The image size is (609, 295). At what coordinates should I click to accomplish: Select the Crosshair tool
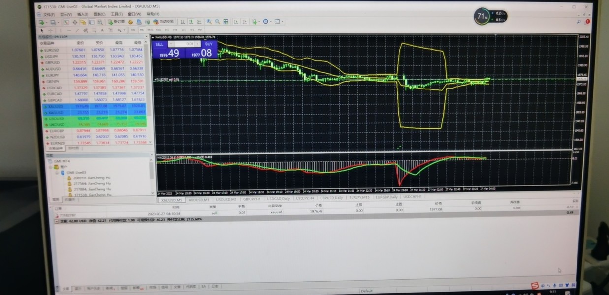[x=50, y=30]
